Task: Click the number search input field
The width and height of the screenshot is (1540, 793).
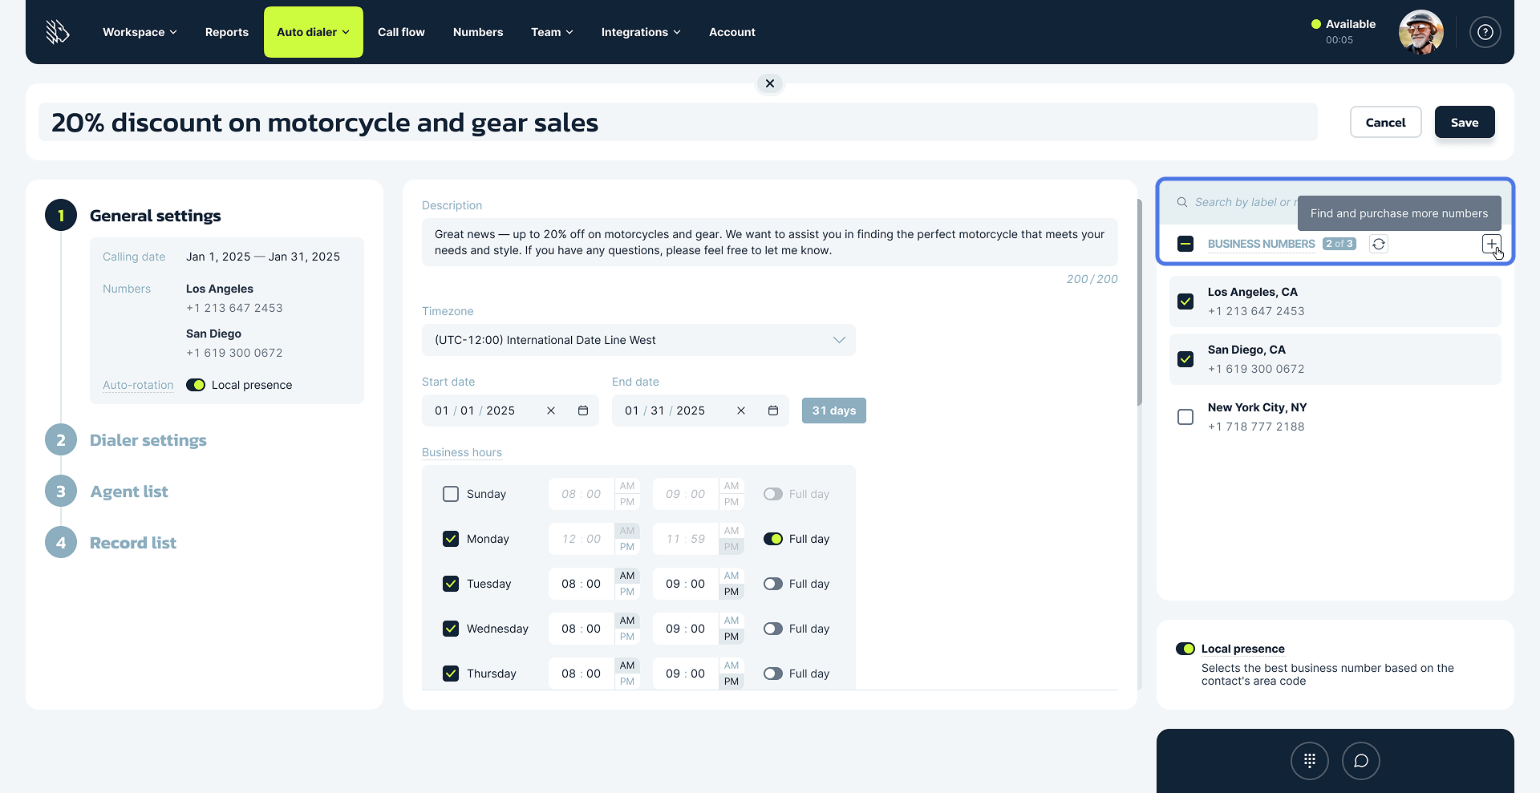Action: [1239, 202]
